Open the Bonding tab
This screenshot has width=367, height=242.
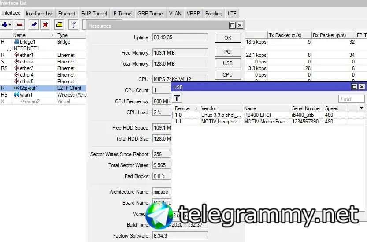pos(213,14)
